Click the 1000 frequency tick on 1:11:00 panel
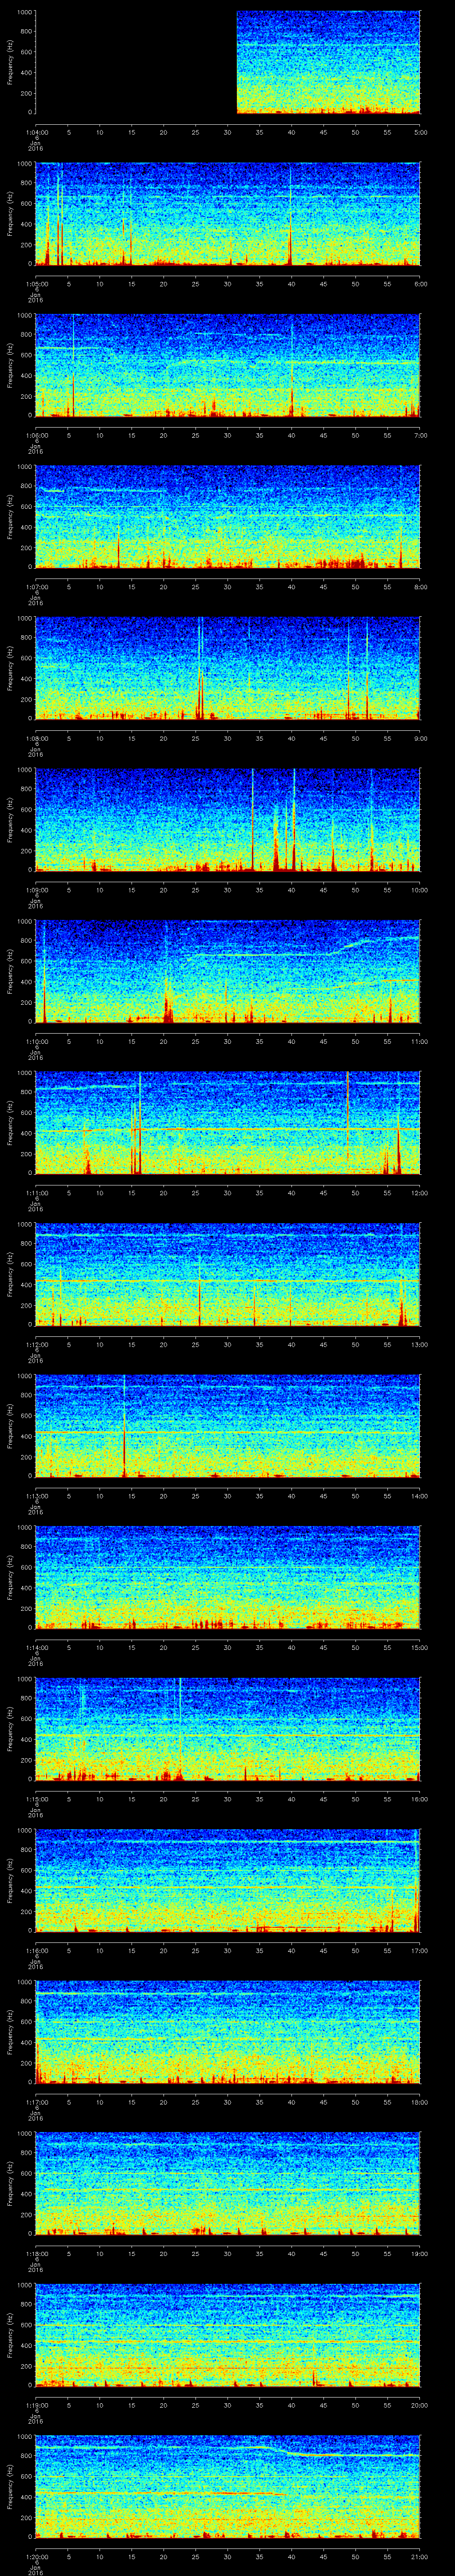The image size is (455, 2576). [24, 1073]
